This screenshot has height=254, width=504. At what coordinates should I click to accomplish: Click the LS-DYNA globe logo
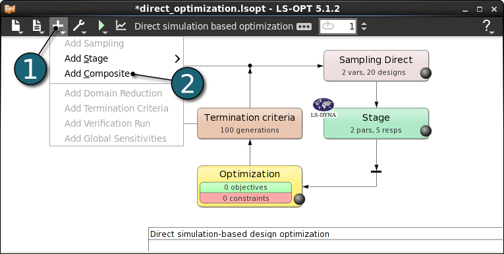pos(323,108)
